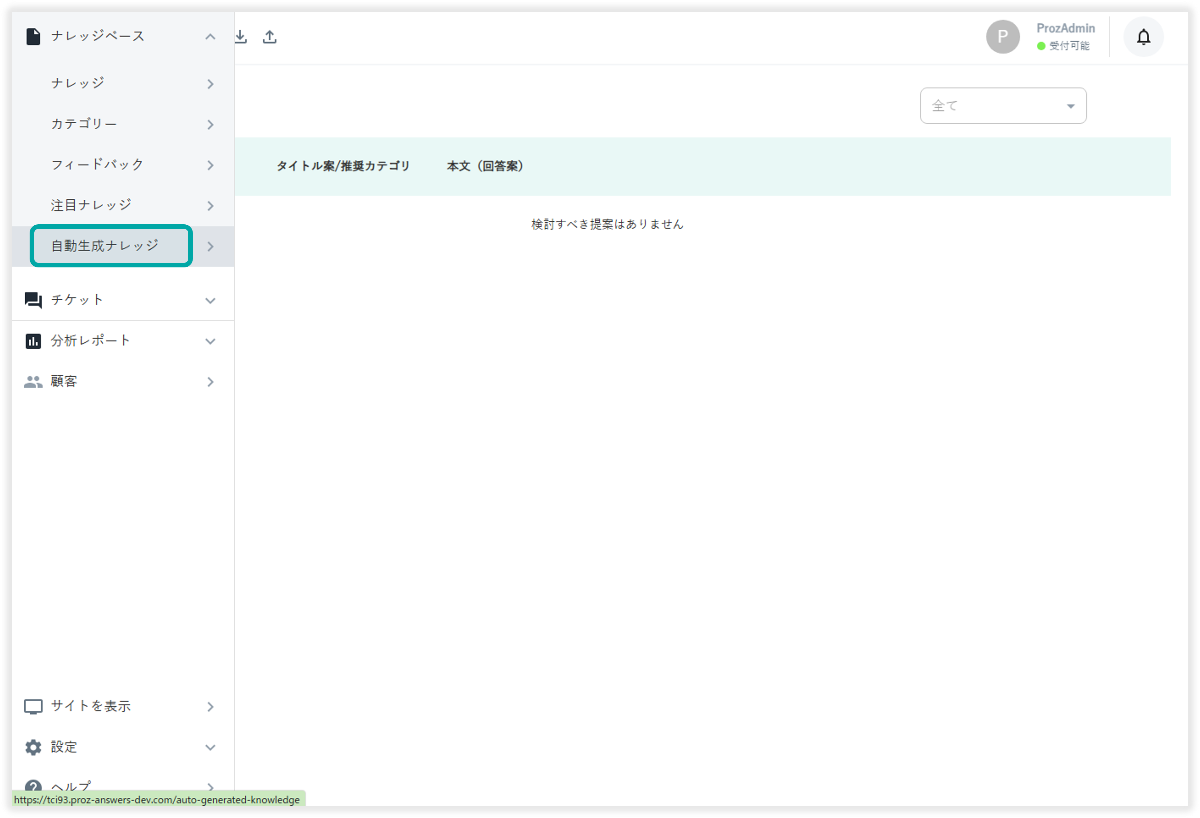Click the 分析レポート bar chart icon
This screenshot has height=818, width=1200.
pyautogui.click(x=33, y=341)
